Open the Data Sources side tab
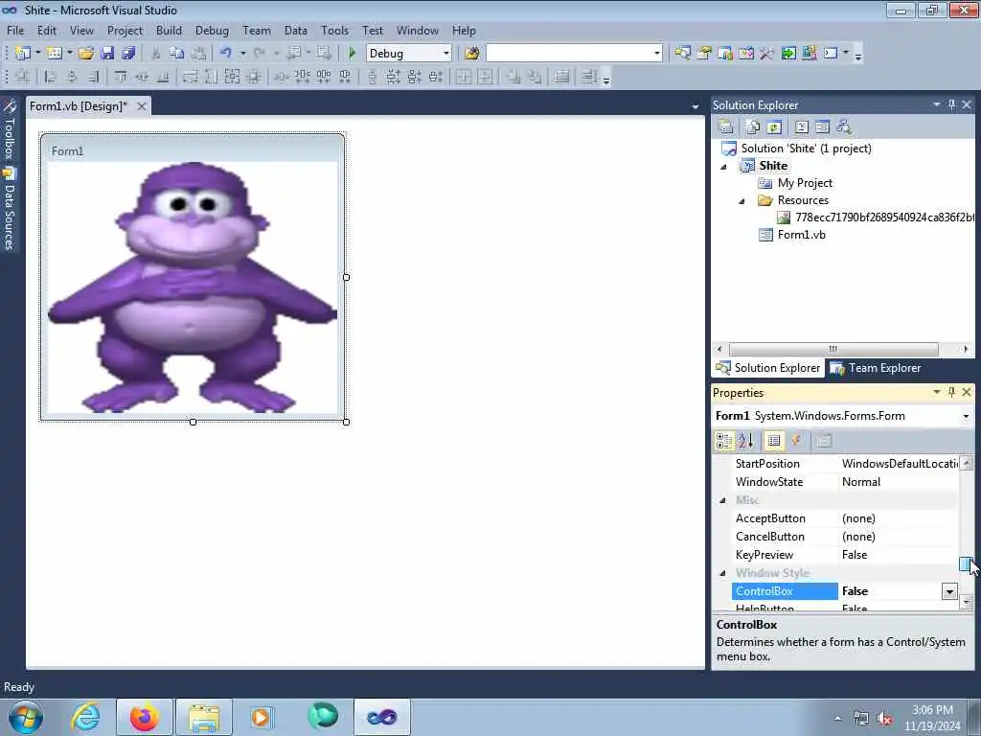The width and height of the screenshot is (981, 736). tap(10, 210)
